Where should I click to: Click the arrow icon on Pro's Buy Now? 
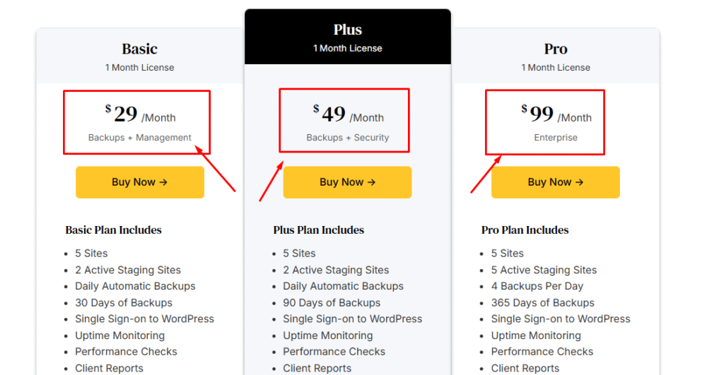pyautogui.click(x=580, y=182)
